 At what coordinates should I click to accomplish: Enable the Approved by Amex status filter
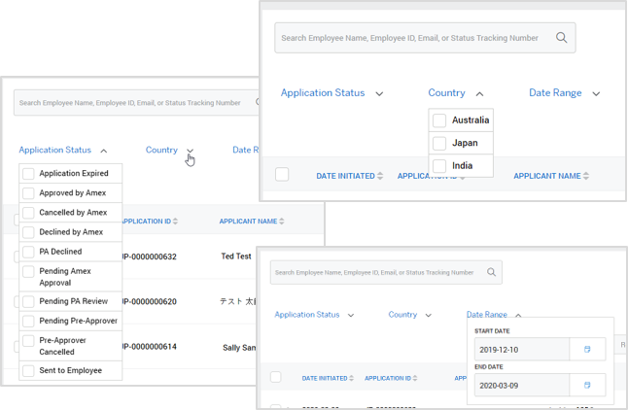[28, 193]
